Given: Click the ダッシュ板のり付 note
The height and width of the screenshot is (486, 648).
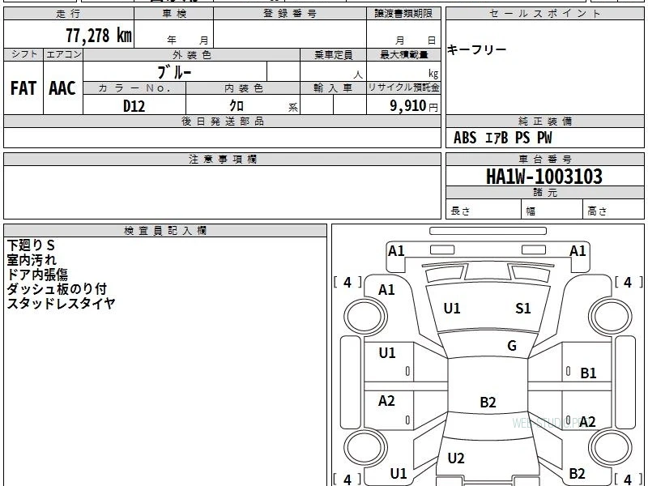Looking at the screenshot, I should point(57,289).
